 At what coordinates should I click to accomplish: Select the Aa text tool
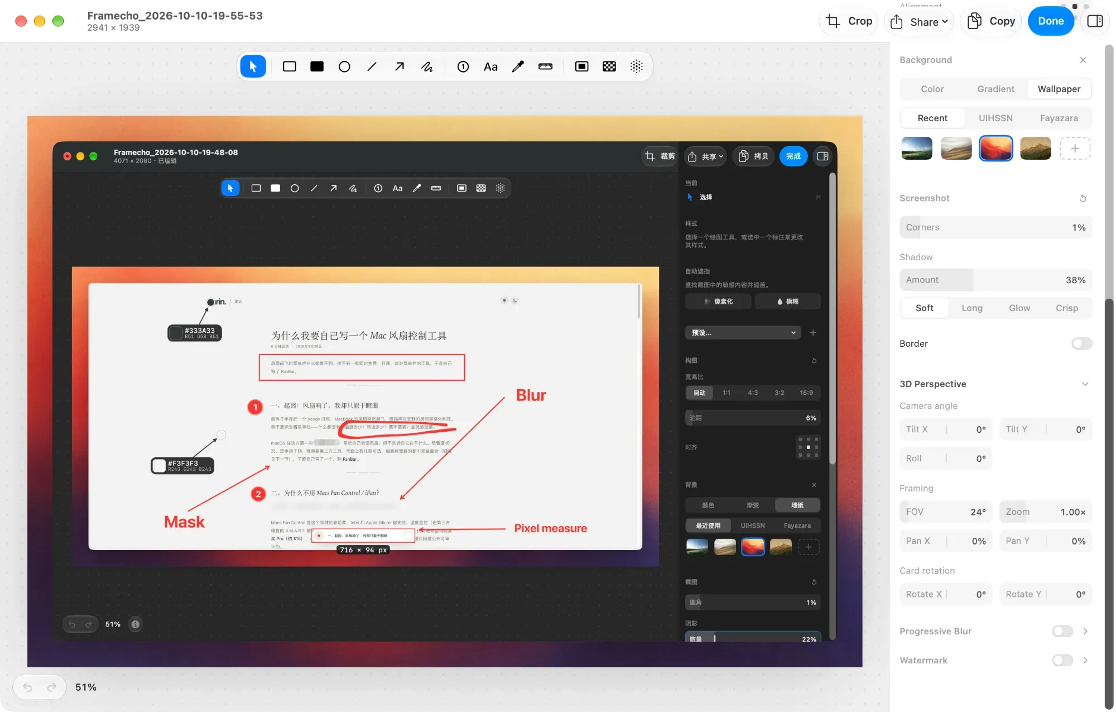[490, 66]
